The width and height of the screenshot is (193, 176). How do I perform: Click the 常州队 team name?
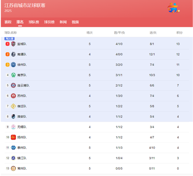pyautogui.click(x=22, y=168)
